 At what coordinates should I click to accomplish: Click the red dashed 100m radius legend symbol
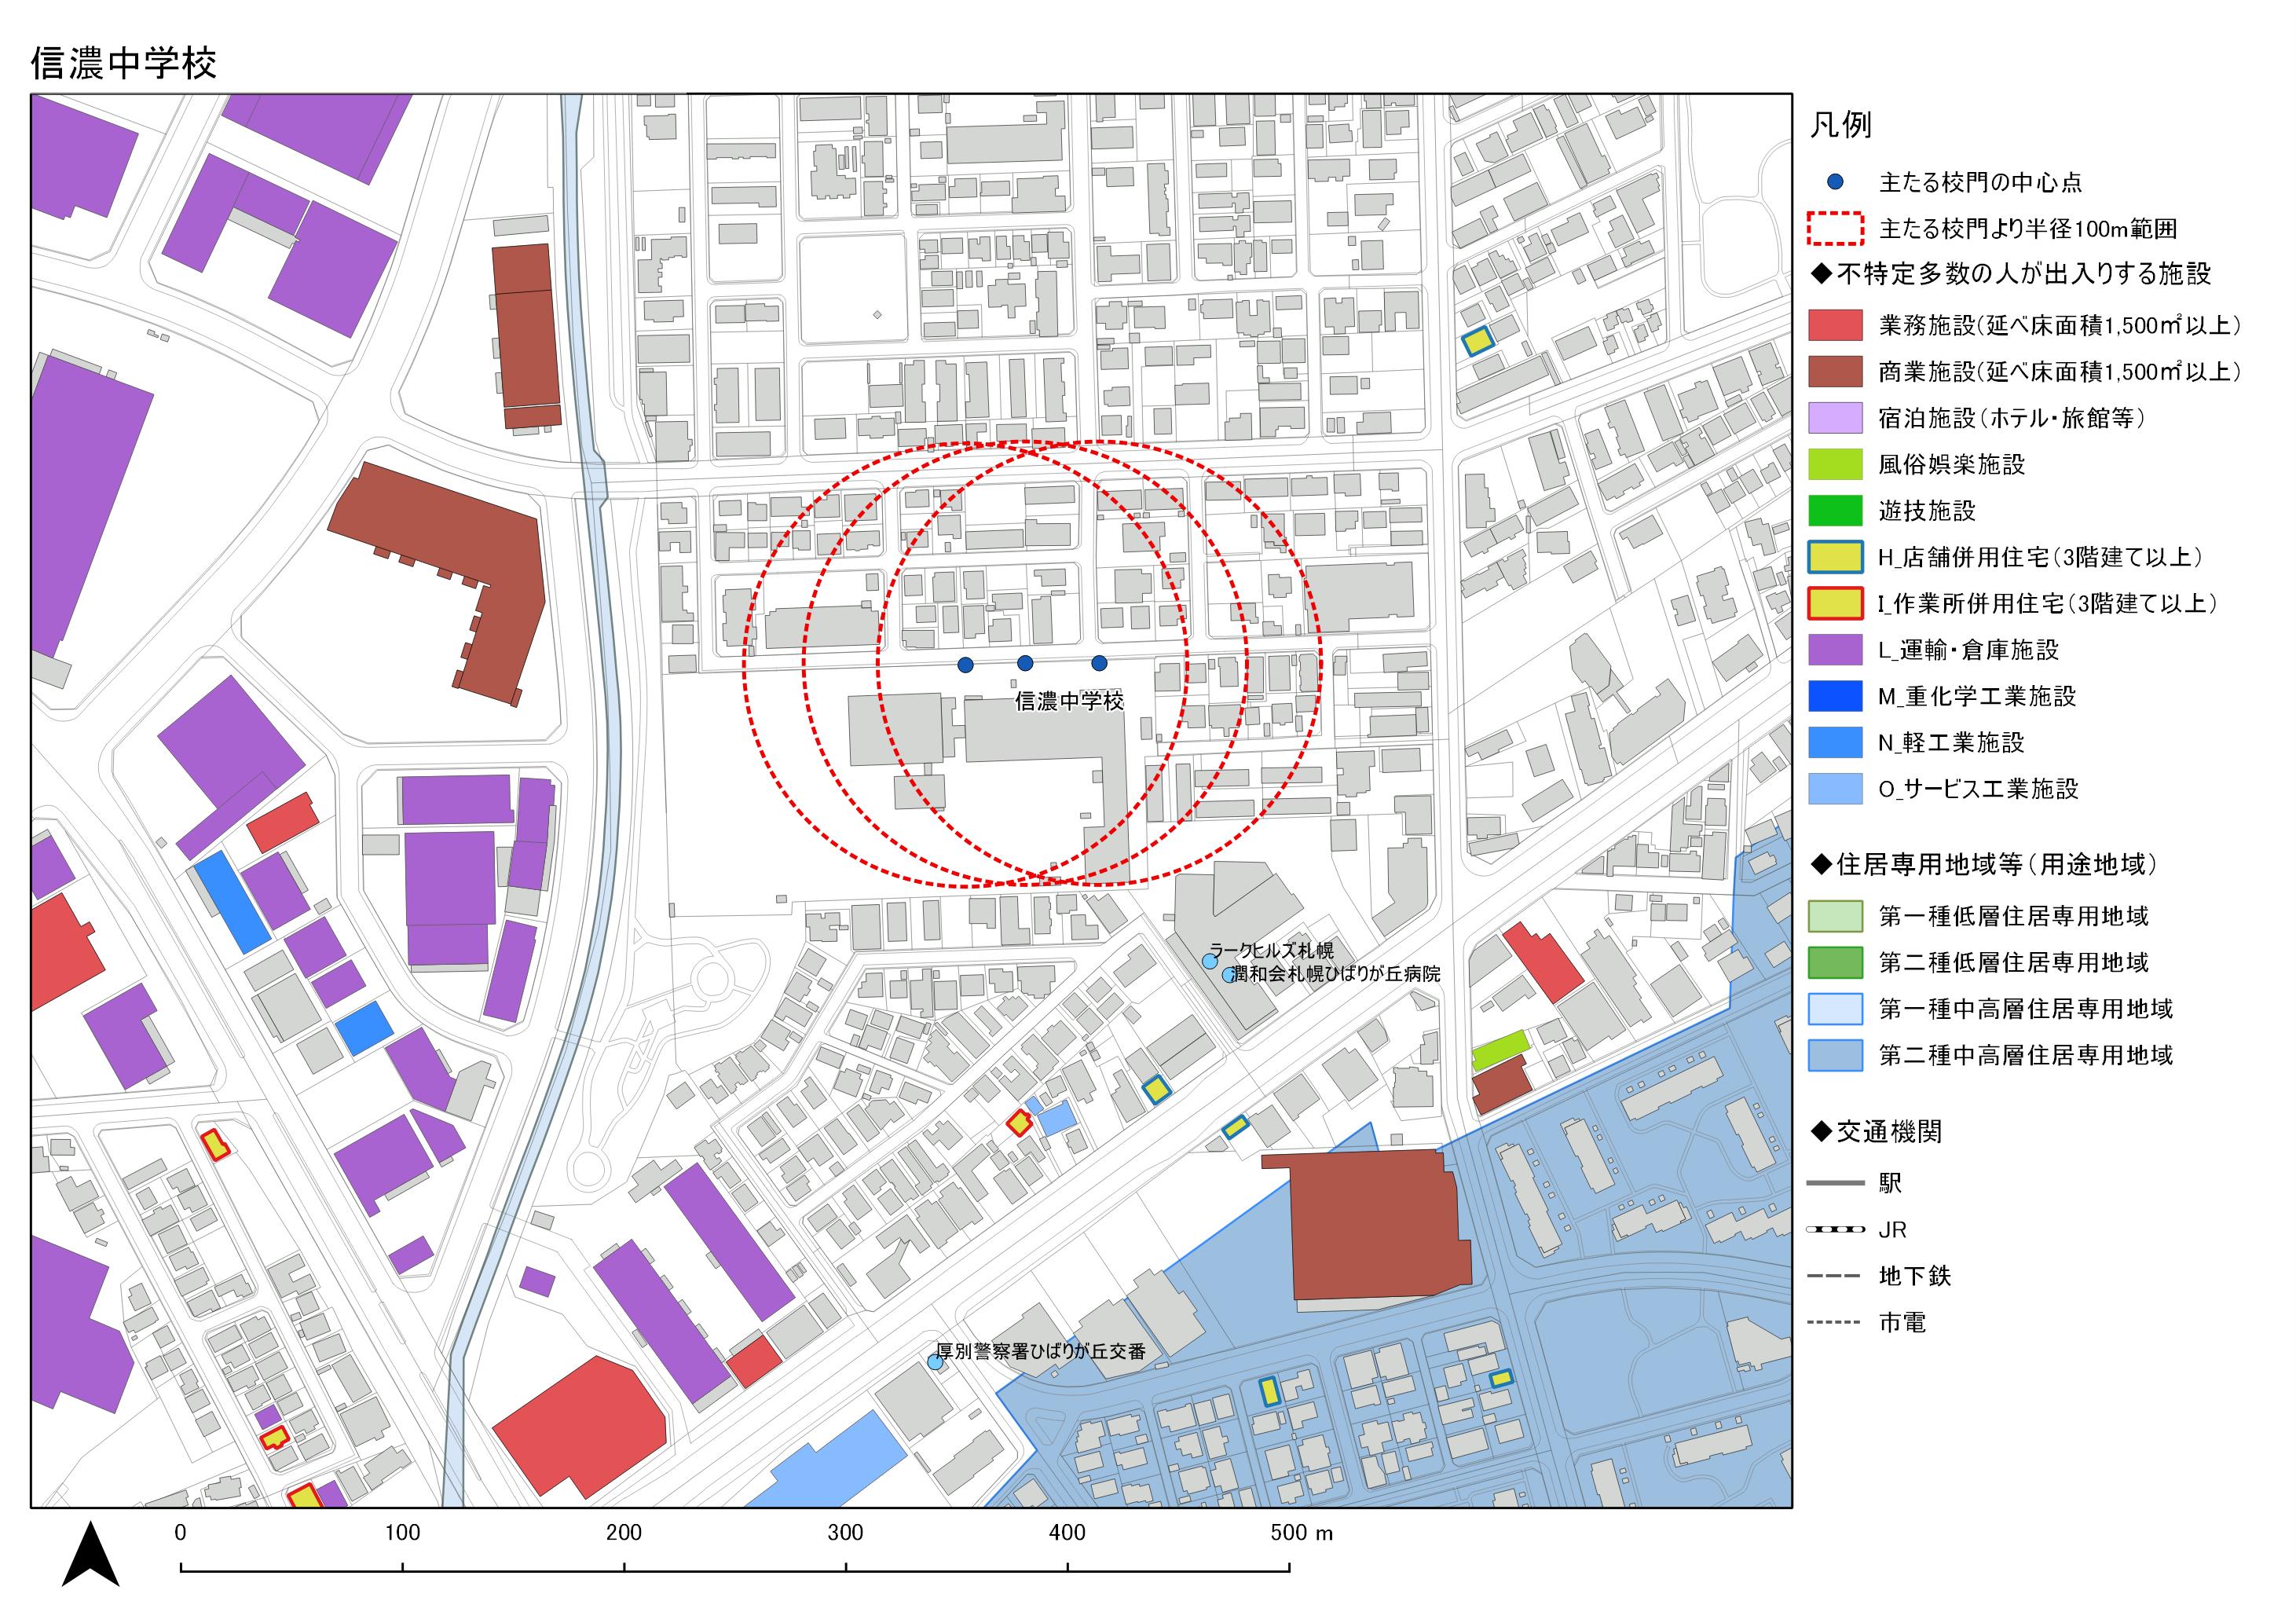[x=1835, y=229]
